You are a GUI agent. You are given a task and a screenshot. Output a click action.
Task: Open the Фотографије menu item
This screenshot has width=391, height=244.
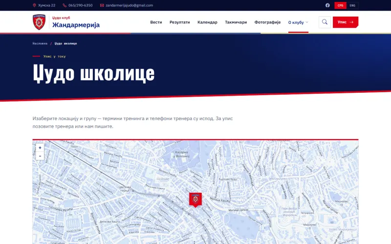click(x=267, y=22)
